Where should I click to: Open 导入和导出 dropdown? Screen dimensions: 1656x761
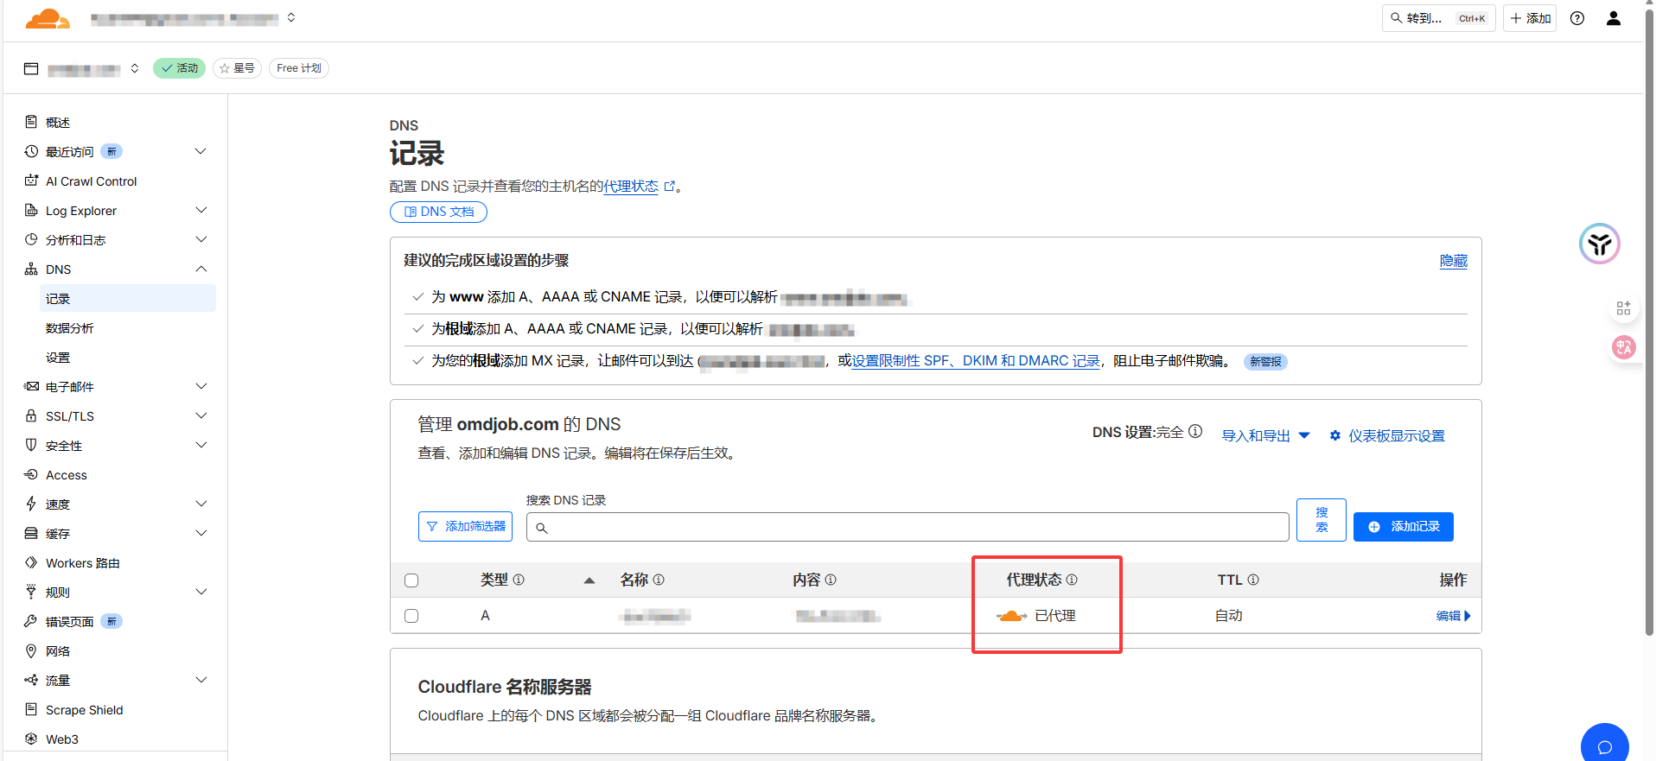click(x=1265, y=435)
